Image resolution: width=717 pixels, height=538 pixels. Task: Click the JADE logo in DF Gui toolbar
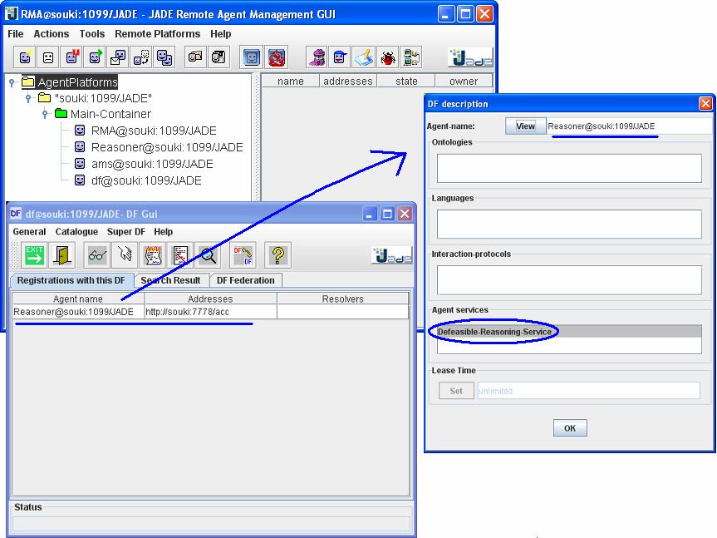(392, 255)
